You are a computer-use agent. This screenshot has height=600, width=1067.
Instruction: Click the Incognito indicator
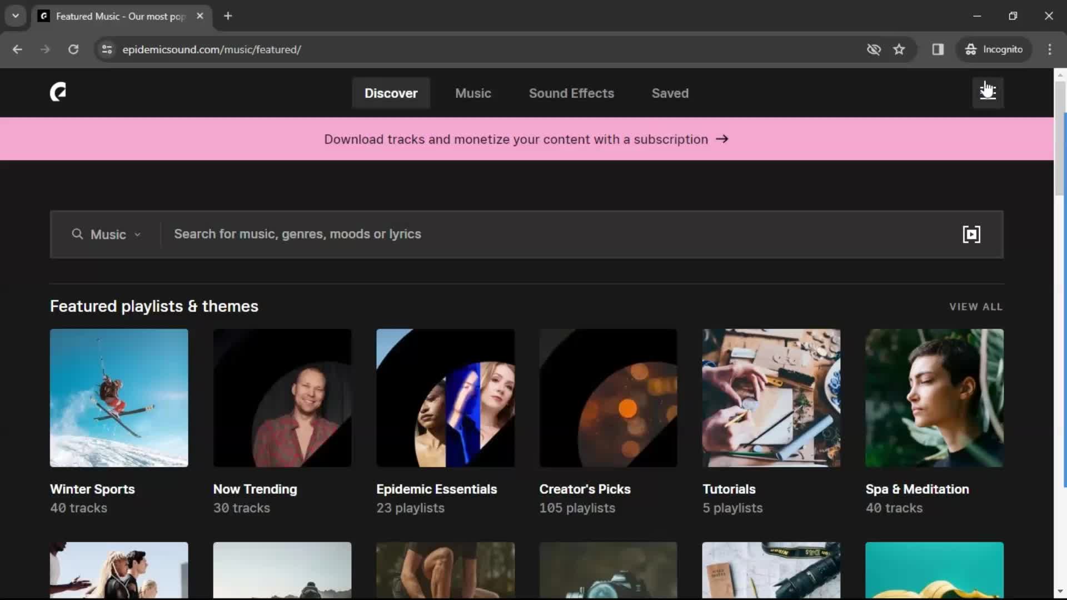994,49
